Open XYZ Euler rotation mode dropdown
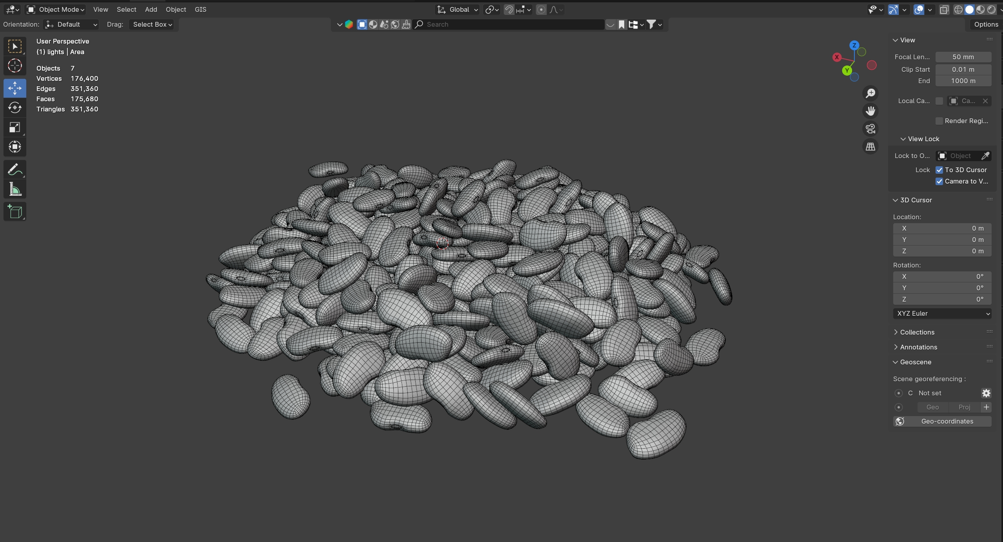The height and width of the screenshot is (542, 1003). 942,313
